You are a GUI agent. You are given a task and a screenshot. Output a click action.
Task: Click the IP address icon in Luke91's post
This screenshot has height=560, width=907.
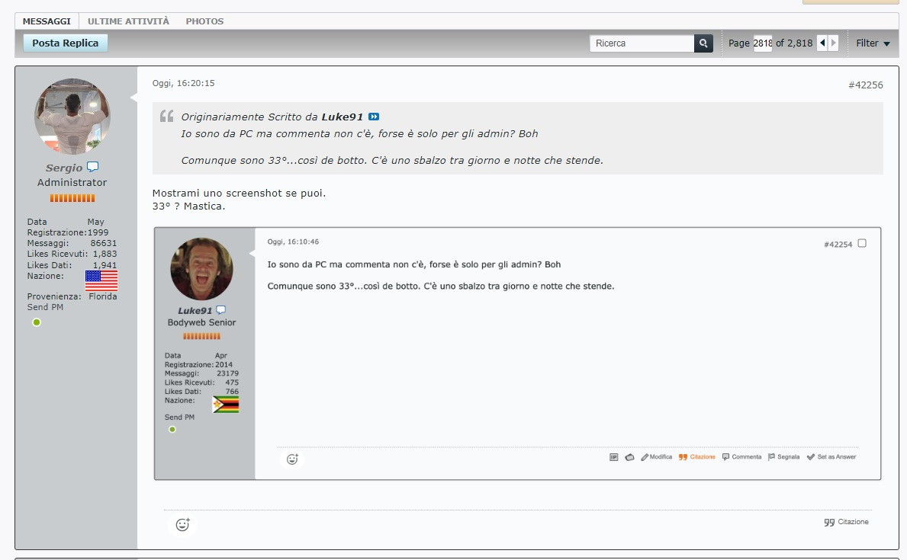pos(613,457)
